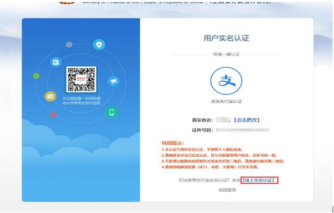Click the blue news document icon

pyautogui.click(x=55, y=62)
